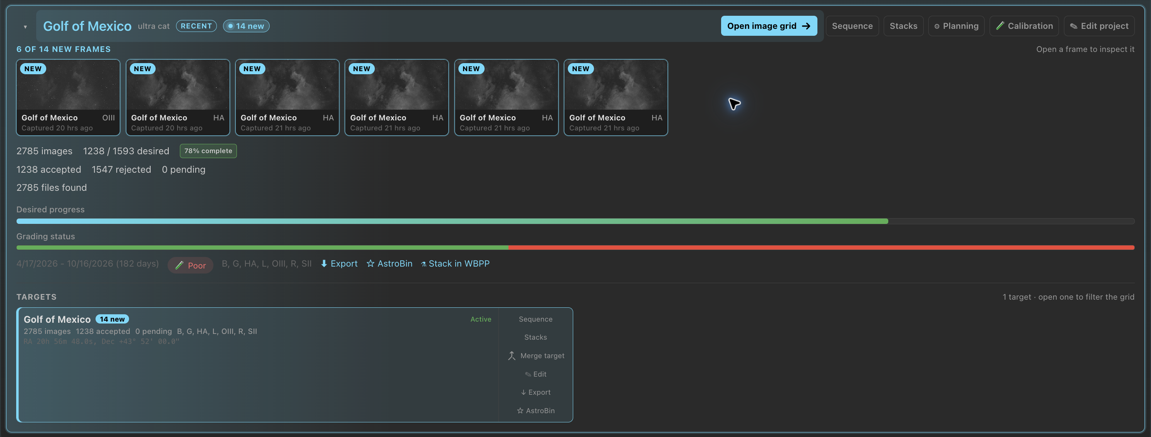
Task: Click the star icon before AstroBin link
Action: pos(371,264)
